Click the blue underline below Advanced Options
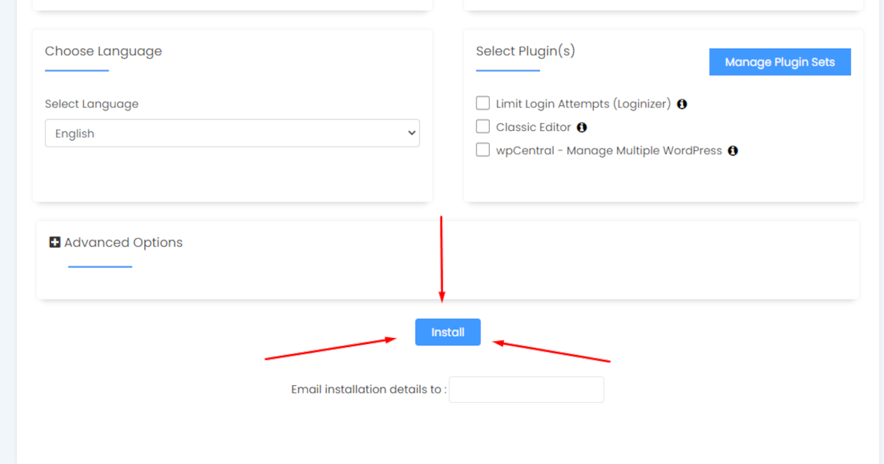 (100, 267)
